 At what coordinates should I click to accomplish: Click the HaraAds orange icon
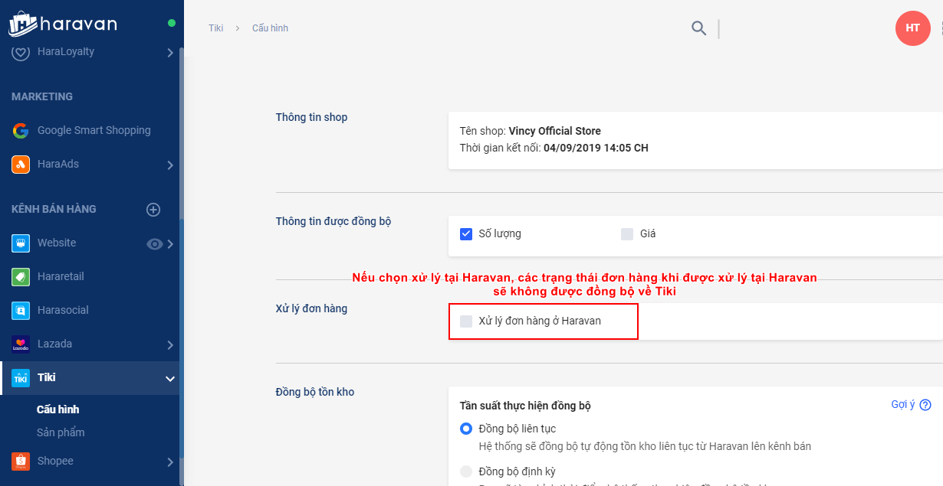click(21, 165)
